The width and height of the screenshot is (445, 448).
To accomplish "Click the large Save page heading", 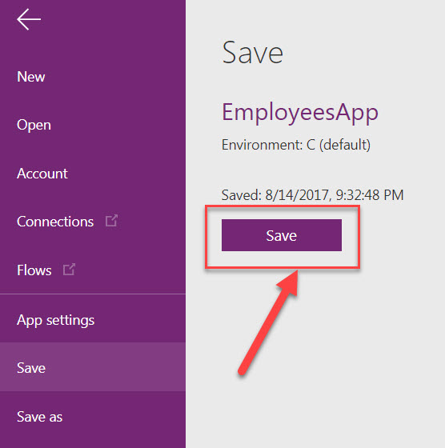I will 253,53.
